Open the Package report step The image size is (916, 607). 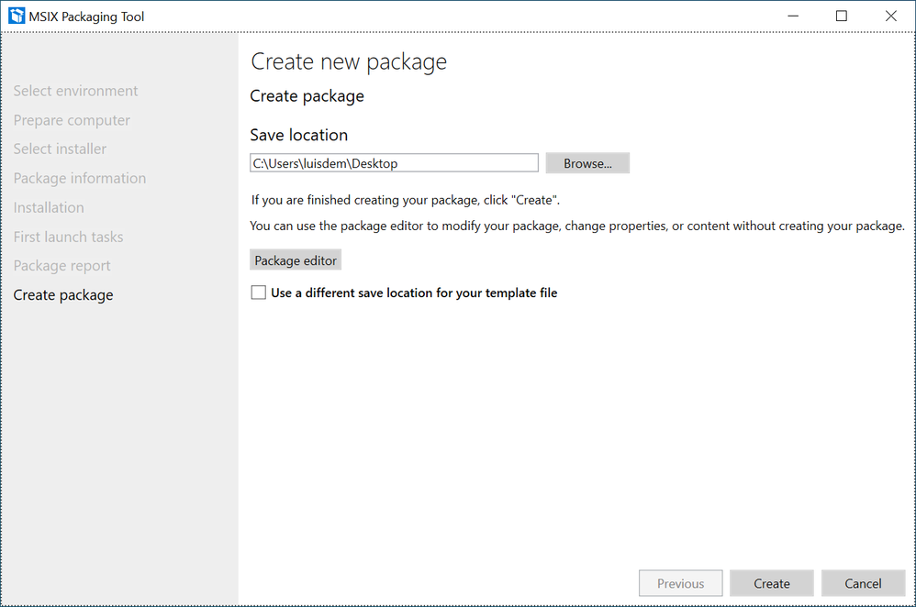point(61,266)
